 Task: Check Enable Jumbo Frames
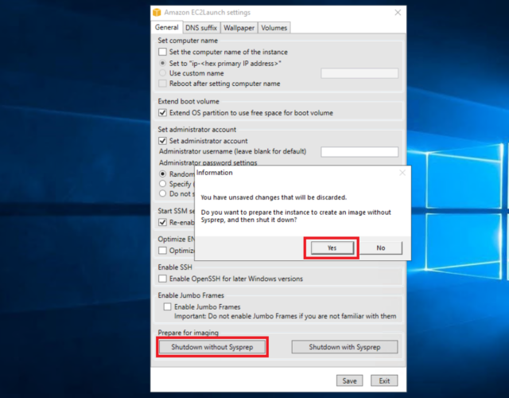[x=168, y=306]
